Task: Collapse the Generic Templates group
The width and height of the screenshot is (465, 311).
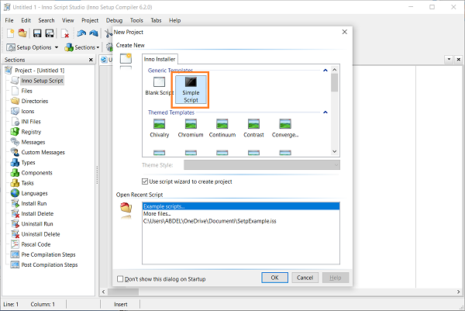Action: (325, 71)
